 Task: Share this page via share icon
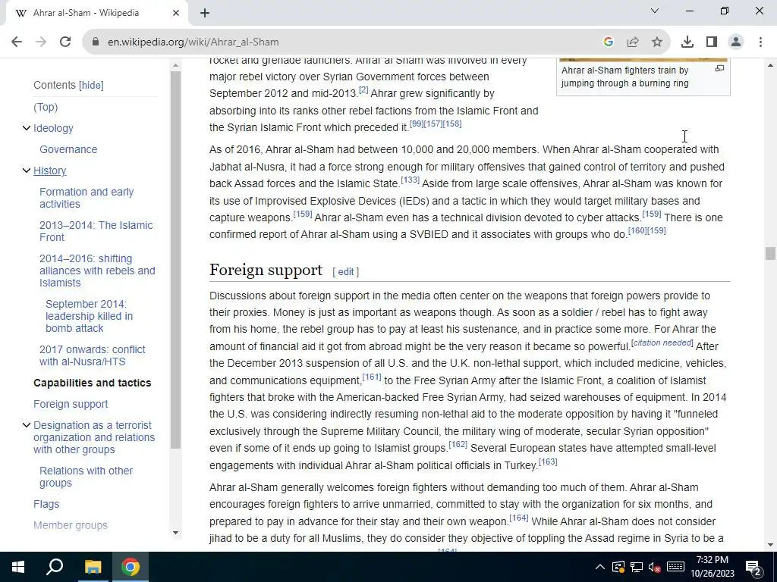tap(633, 42)
